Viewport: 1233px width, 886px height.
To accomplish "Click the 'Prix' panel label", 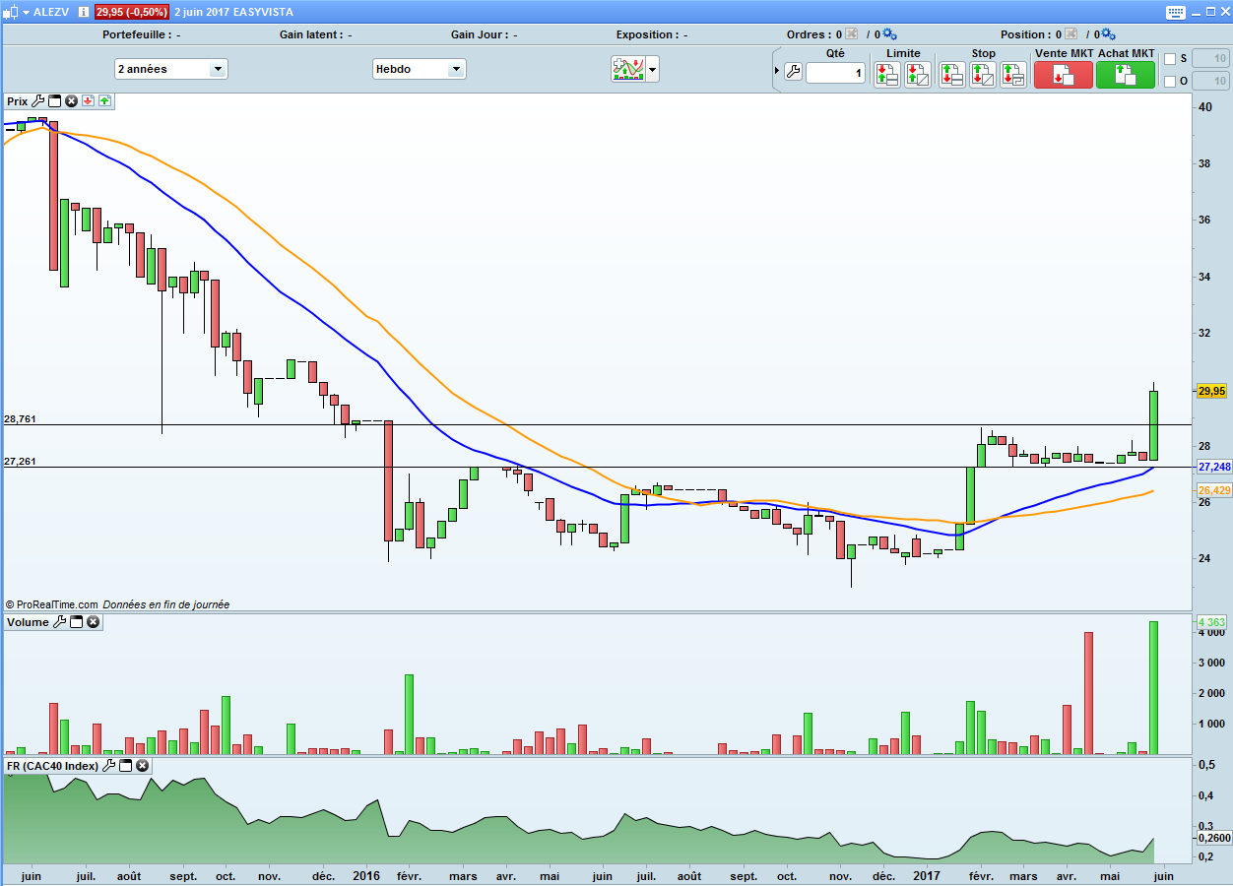I will (18, 101).
